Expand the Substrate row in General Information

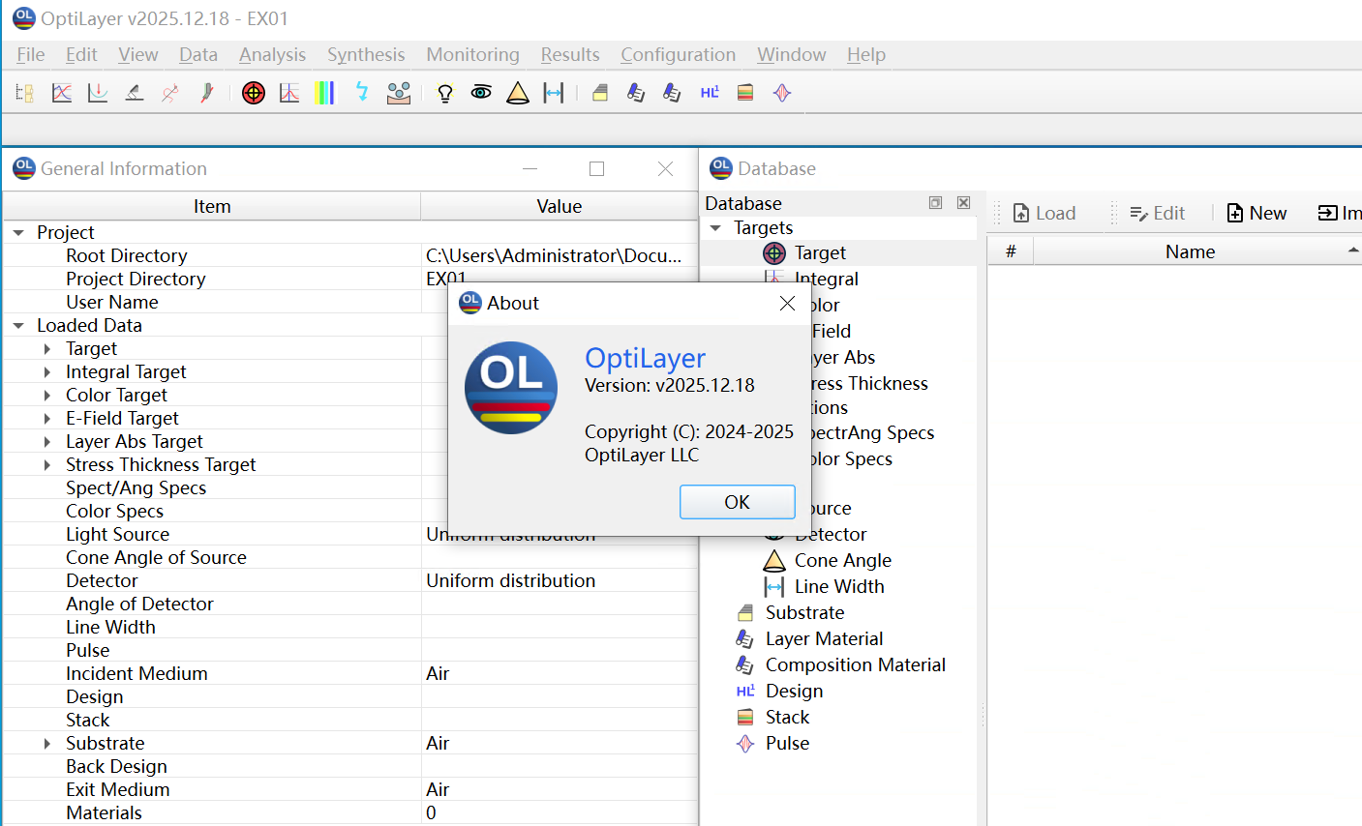click(47, 744)
